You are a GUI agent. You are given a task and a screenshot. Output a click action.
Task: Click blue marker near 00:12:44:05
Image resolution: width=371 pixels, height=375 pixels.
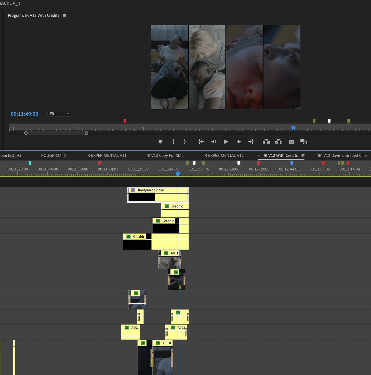click(291, 163)
